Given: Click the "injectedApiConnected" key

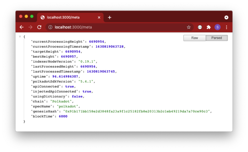Looking at the screenshot, I should (x=55, y=91).
